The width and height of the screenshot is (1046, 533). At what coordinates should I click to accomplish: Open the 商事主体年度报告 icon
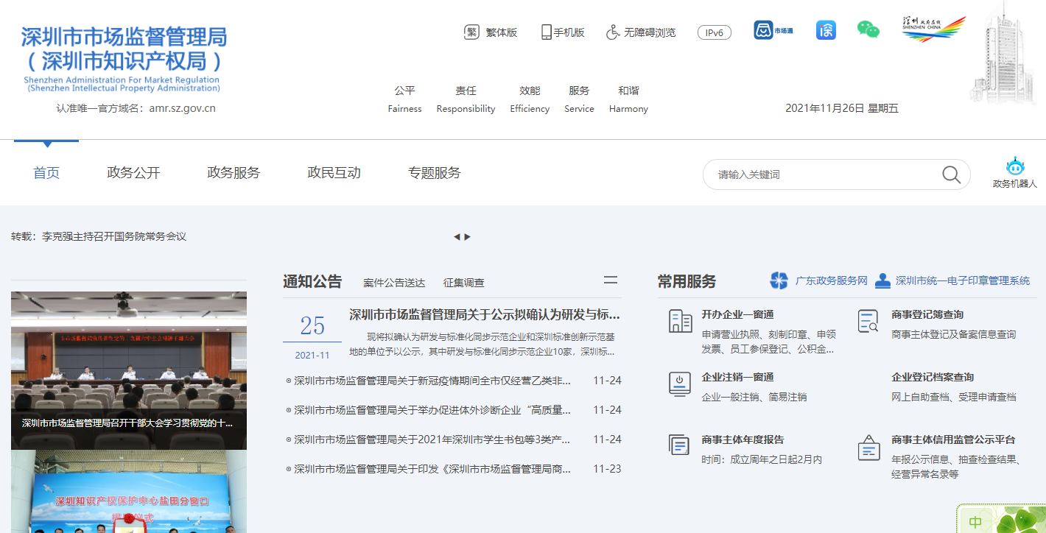[x=679, y=445]
